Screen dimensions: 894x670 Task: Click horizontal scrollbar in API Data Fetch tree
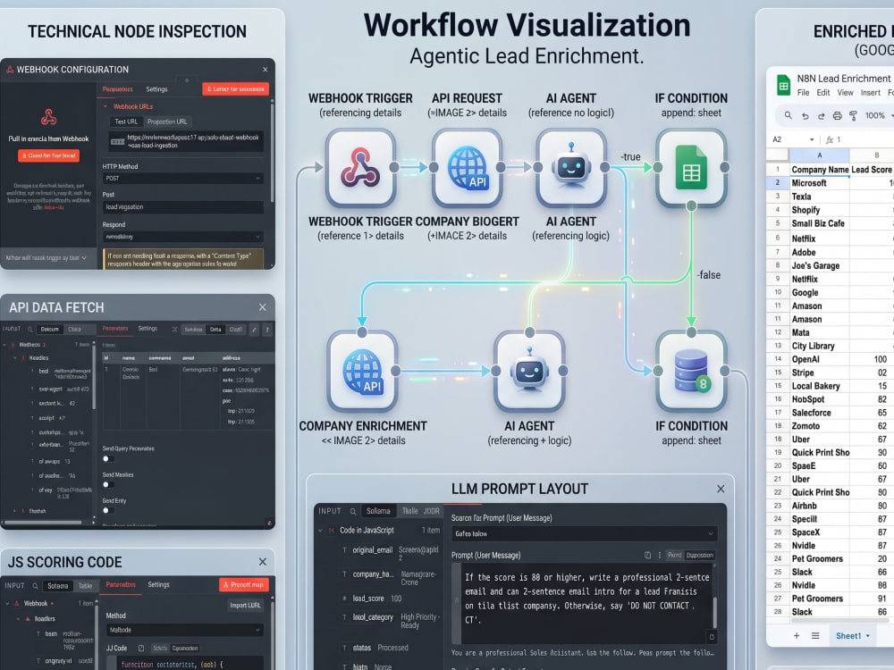click(x=43, y=522)
